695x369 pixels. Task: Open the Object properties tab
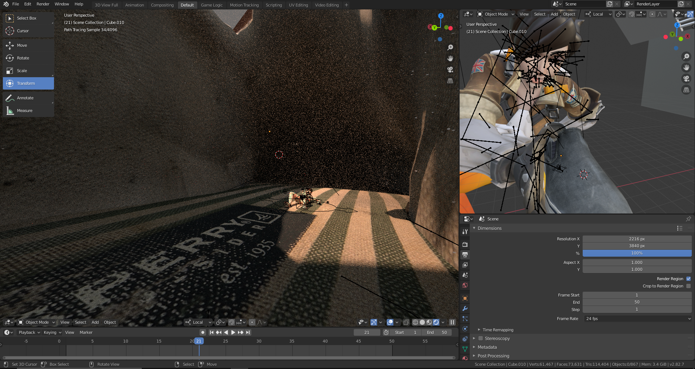point(465,298)
